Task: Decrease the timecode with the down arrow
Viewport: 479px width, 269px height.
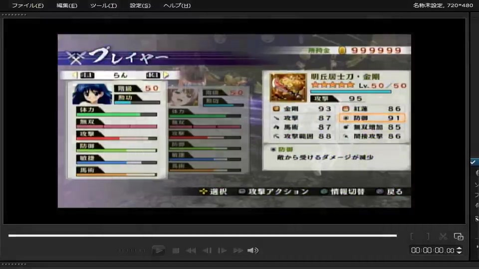Action: (459, 253)
